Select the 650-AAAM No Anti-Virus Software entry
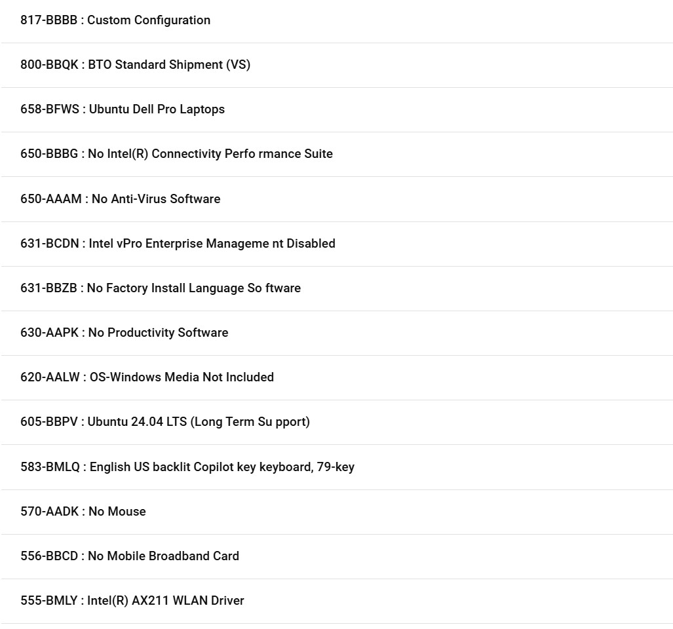 (337, 199)
